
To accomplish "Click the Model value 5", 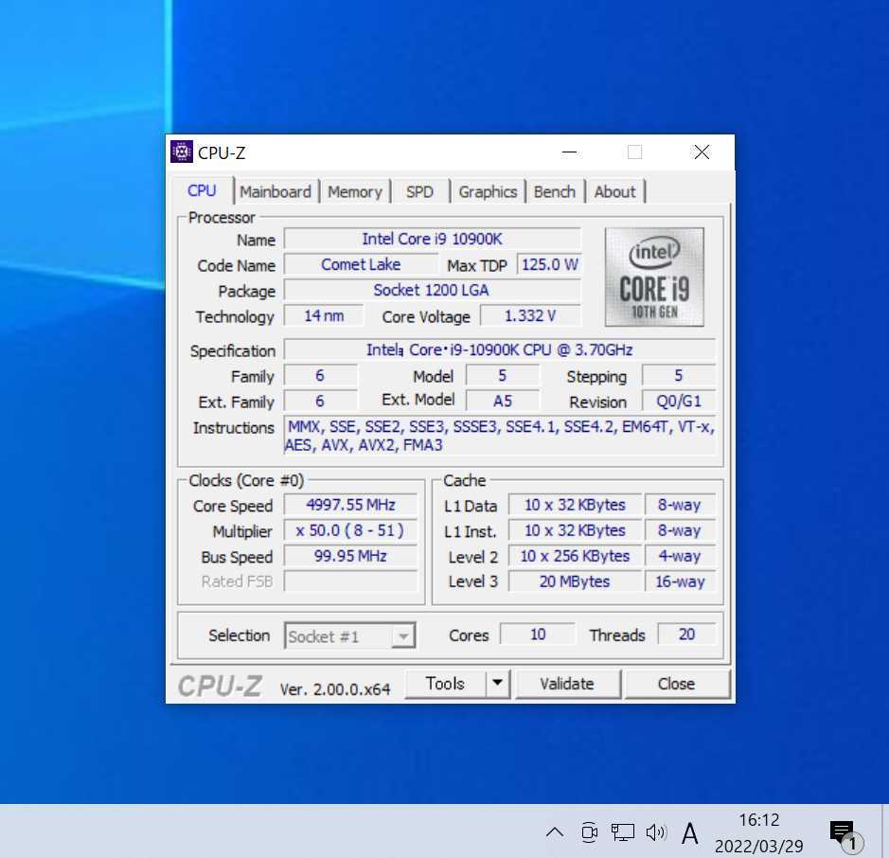I will click(x=503, y=375).
